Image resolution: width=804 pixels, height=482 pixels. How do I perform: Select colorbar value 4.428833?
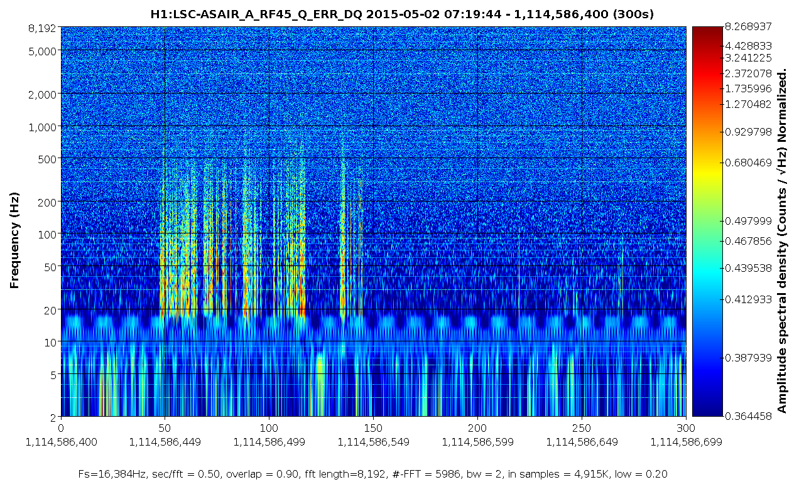[747, 46]
